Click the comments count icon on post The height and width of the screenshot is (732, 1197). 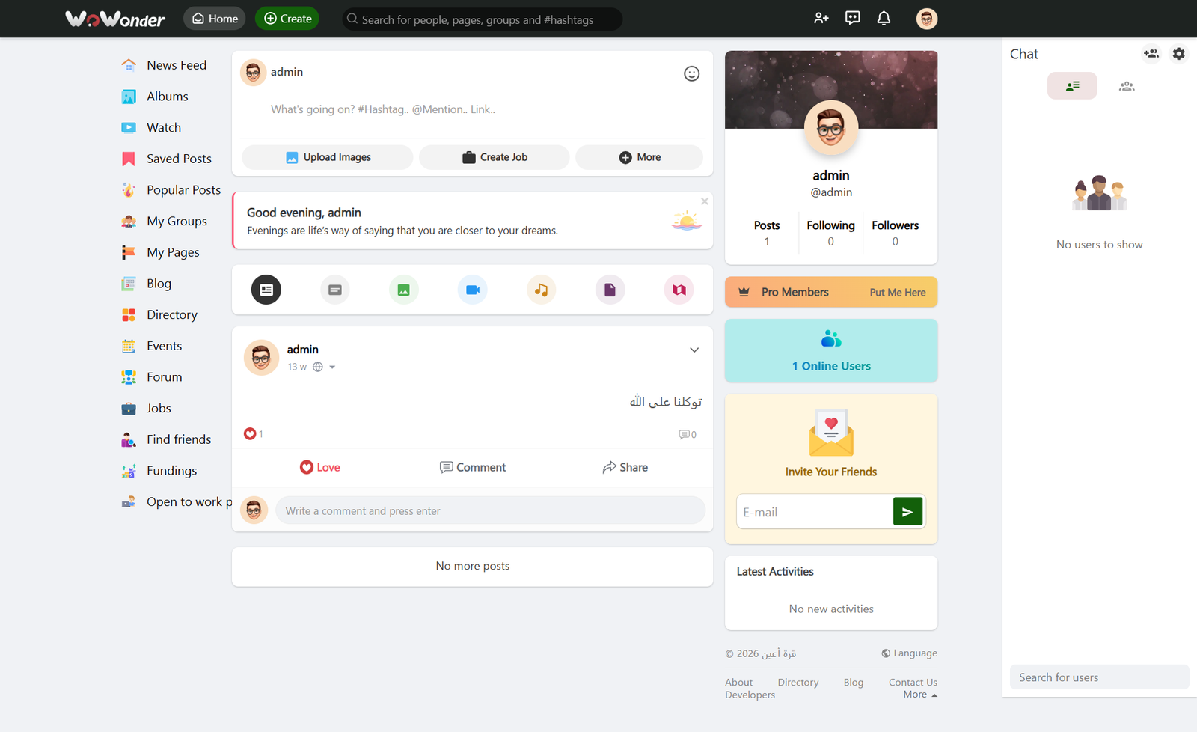pyautogui.click(x=688, y=435)
